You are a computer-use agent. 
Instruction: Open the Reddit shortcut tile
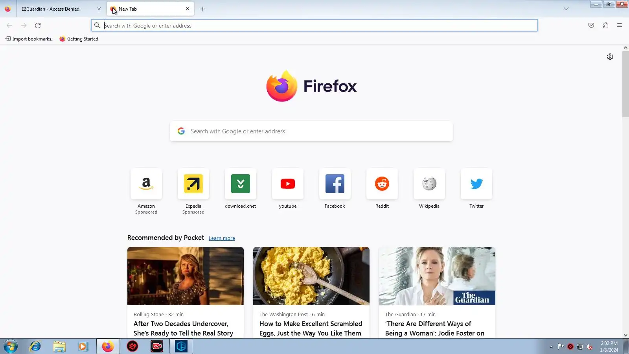pos(382,184)
